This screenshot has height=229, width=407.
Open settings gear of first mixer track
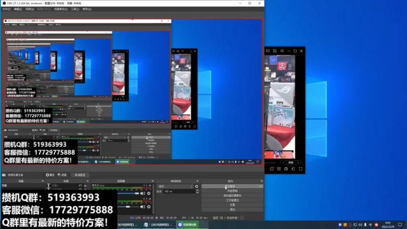tap(149, 193)
